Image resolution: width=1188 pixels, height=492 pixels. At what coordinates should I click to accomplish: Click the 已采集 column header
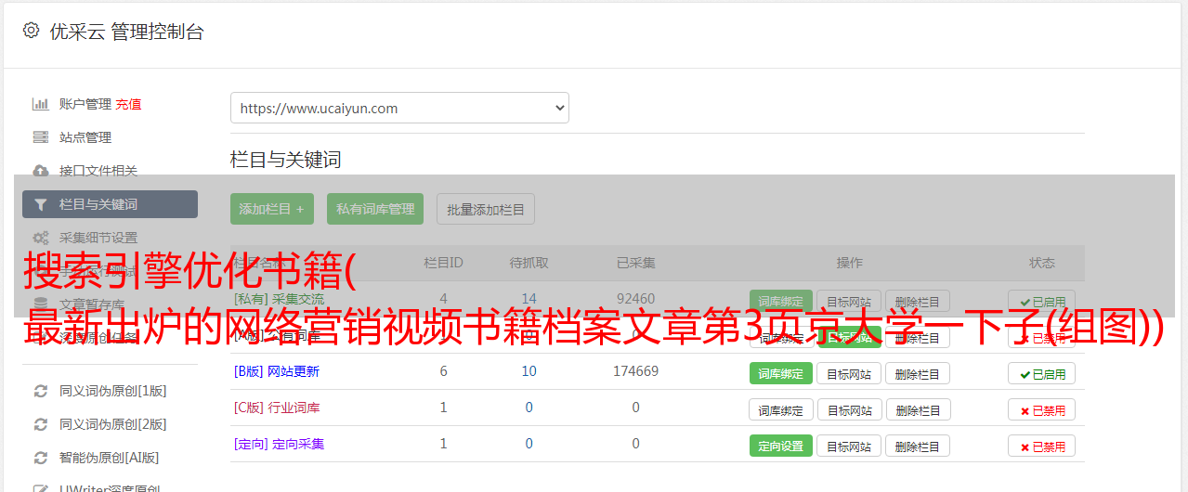(635, 263)
